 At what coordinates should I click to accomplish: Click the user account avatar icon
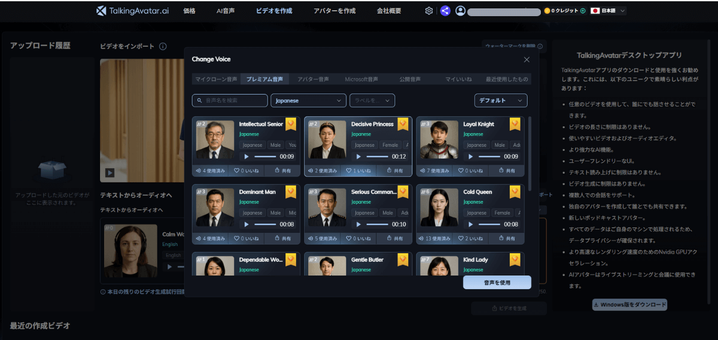460,11
